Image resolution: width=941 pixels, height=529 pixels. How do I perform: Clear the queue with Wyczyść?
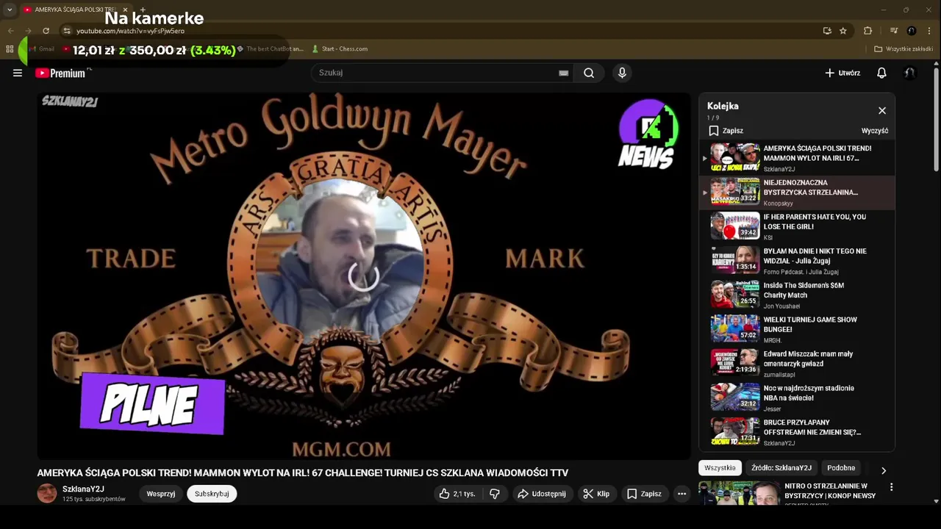click(x=875, y=131)
